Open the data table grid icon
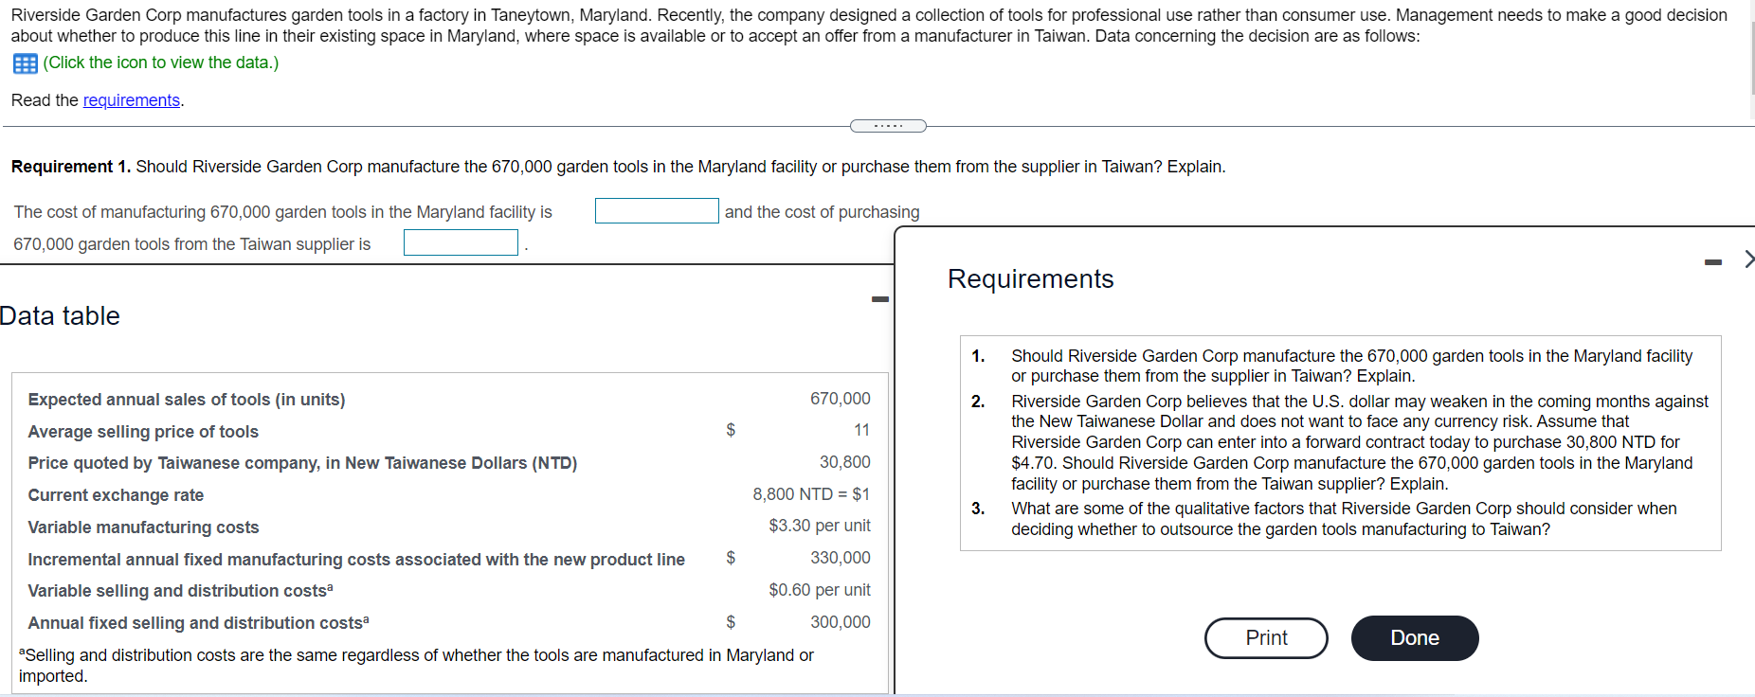The width and height of the screenshot is (1755, 697). tap(26, 63)
